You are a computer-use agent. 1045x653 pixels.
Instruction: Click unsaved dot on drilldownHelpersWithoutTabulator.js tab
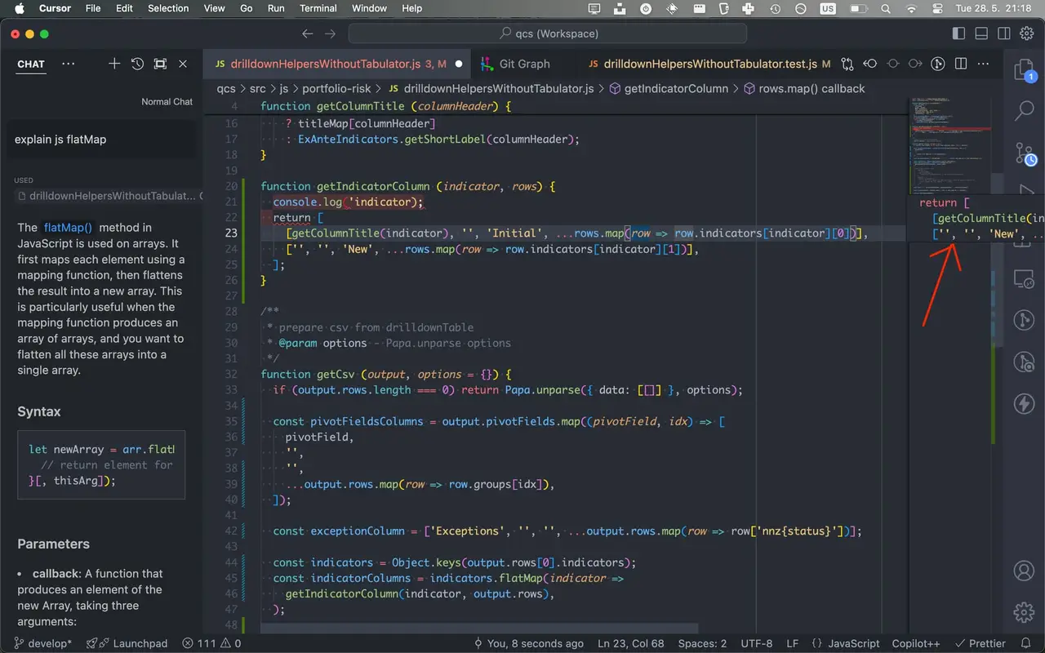coord(459,64)
